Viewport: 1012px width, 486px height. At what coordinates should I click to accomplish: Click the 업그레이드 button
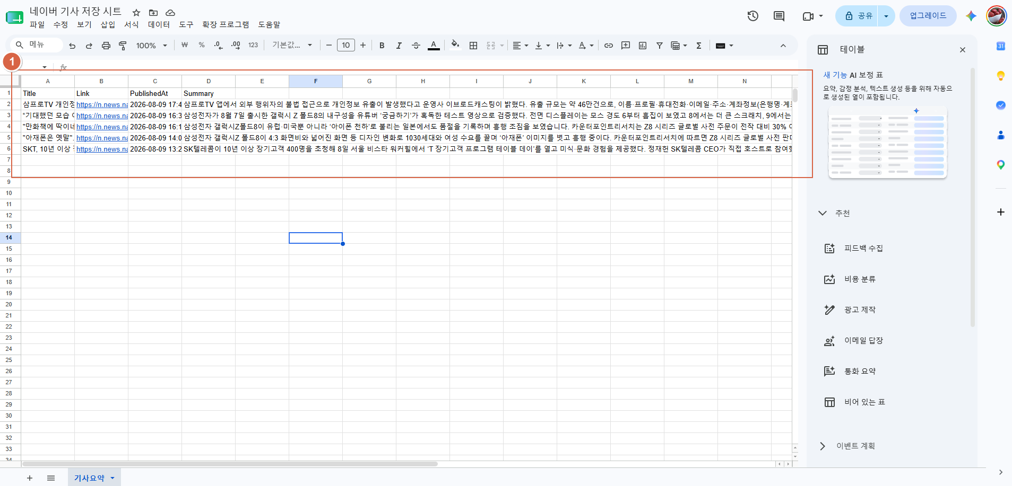click(928, 16)
